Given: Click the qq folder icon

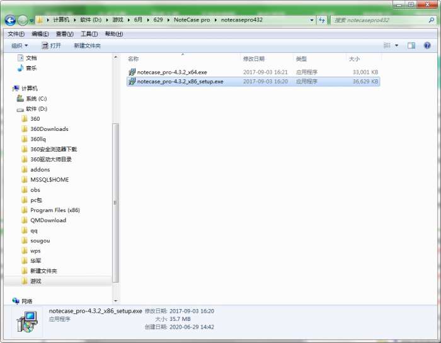Looking at the screenshot, I should tap(25, 230).
